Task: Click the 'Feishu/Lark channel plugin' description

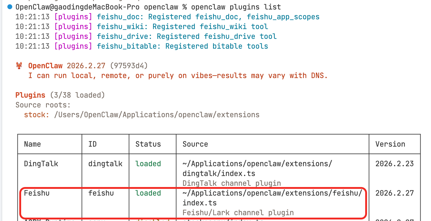Action: [x=238, y=213]
